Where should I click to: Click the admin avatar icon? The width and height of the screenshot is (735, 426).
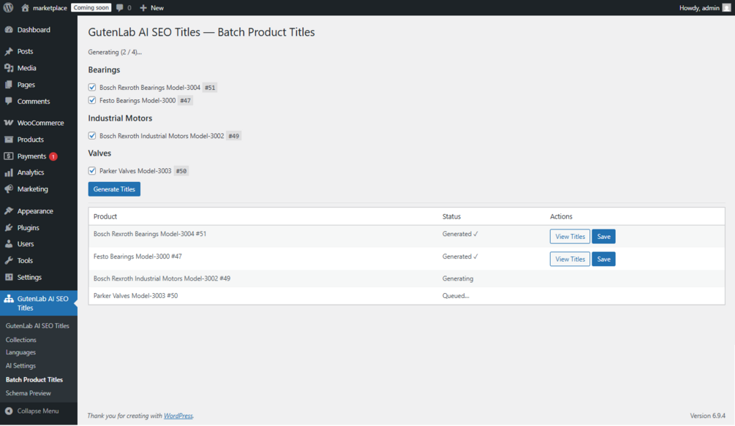point(726,7)
